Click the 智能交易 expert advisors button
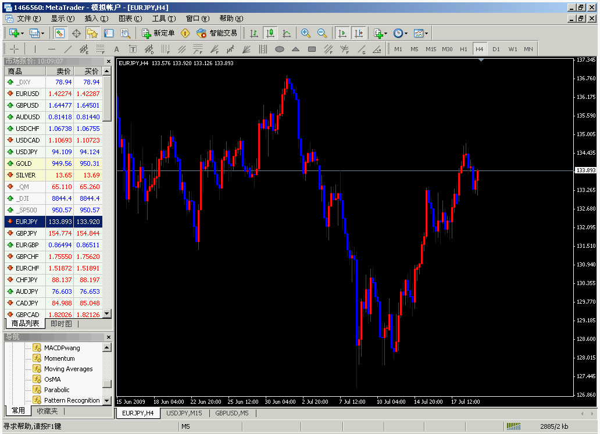This screenshot has height=434, width=600. 217,33
